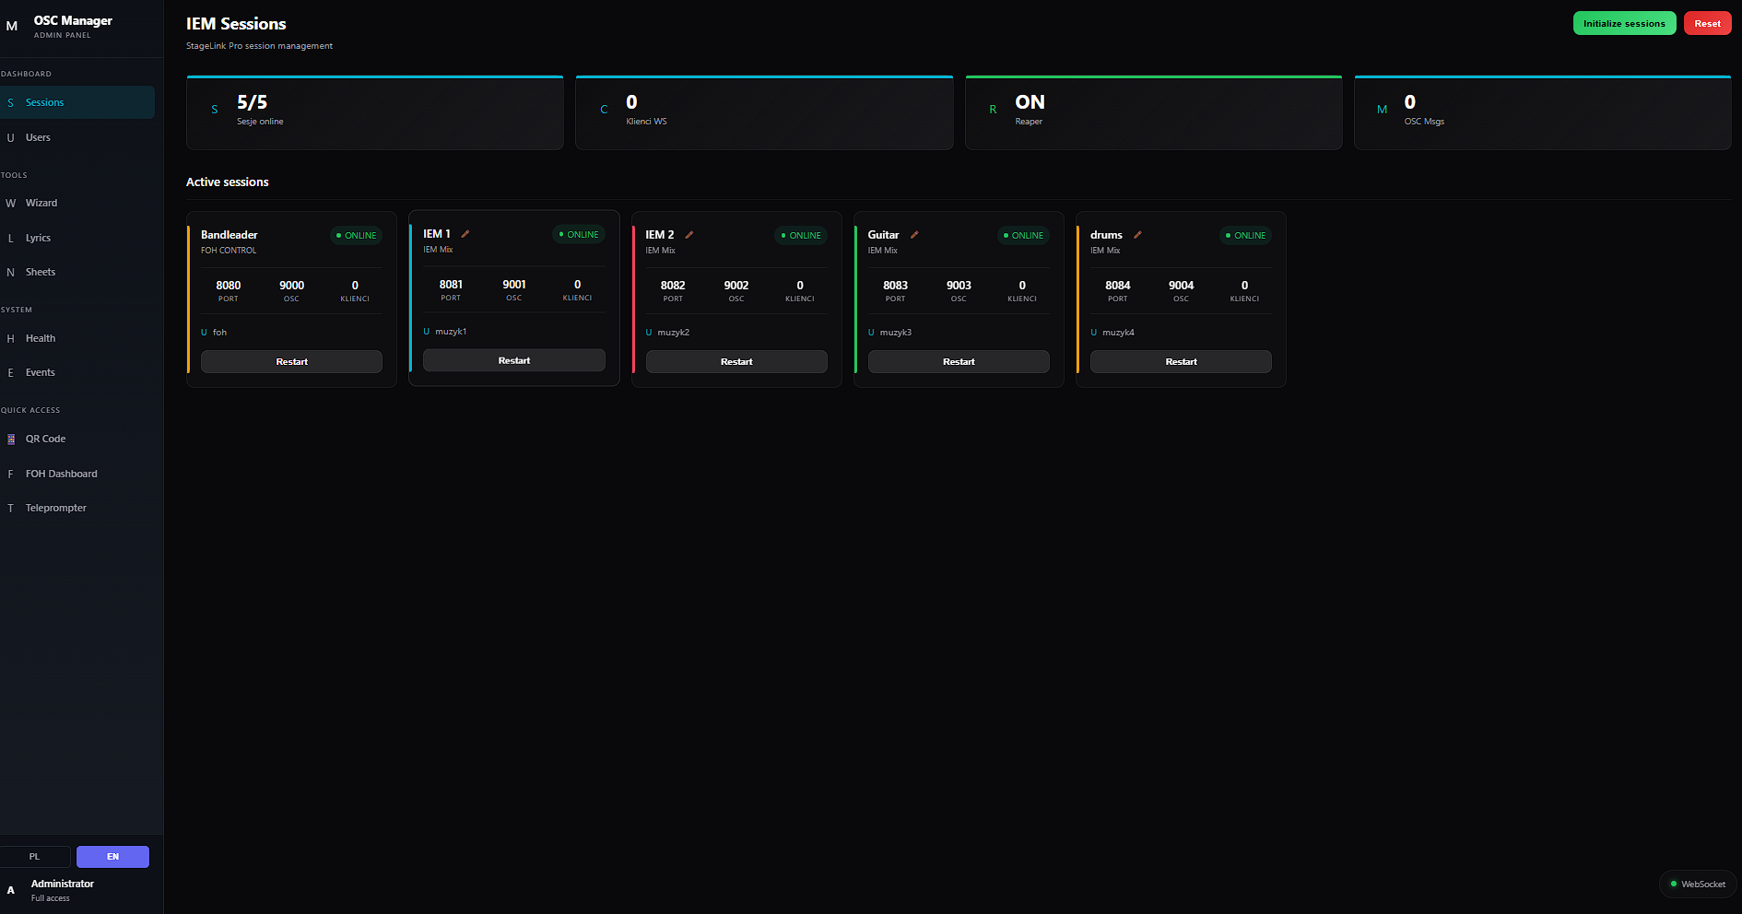Check the WebSocket status indicator

pyautogui.click(x=1697, y=884)
